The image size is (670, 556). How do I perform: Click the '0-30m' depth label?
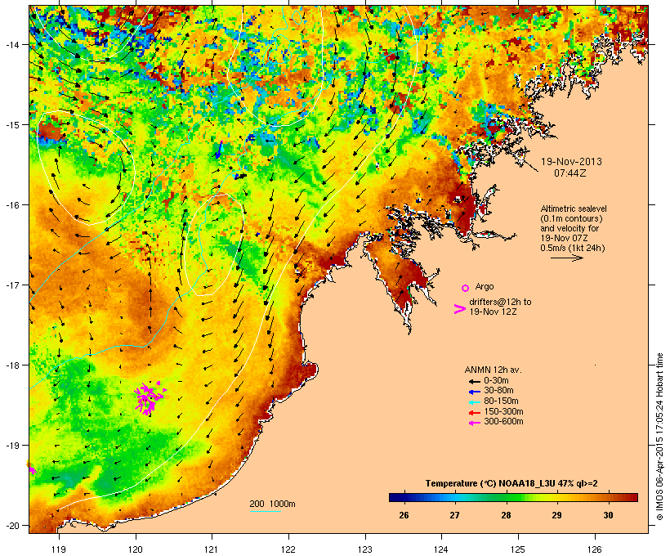(496, 381)
